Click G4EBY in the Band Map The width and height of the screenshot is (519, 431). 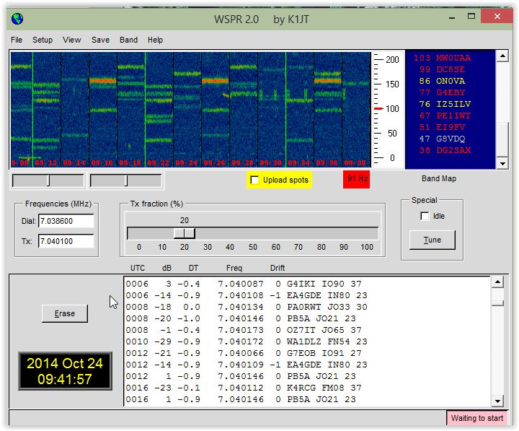point(450,92)
